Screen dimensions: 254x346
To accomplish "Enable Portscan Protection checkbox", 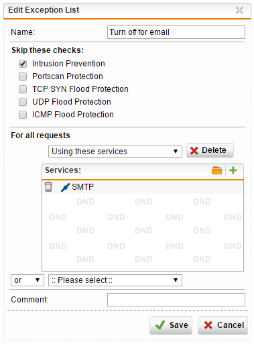I will tap(23, 76).
